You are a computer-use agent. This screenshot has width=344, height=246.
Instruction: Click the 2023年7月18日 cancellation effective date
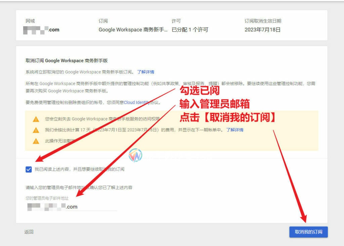pos(262,30)
